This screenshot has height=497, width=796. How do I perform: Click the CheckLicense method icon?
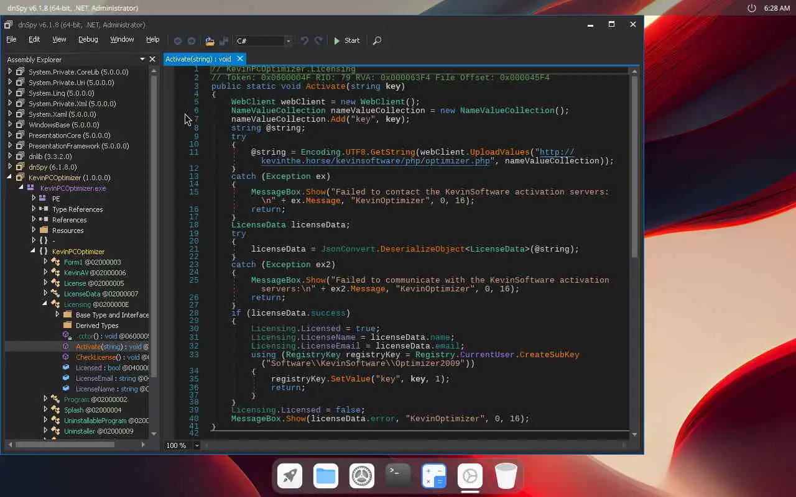(66, 357)
